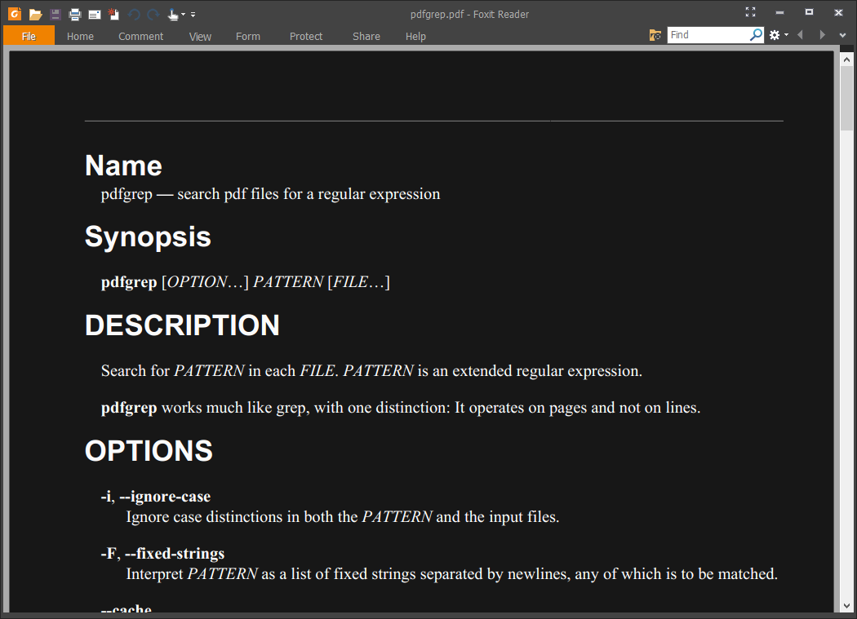Click 'search pdf files for a regular expression'
The image size is (857, 619).
tap(309, 194)
